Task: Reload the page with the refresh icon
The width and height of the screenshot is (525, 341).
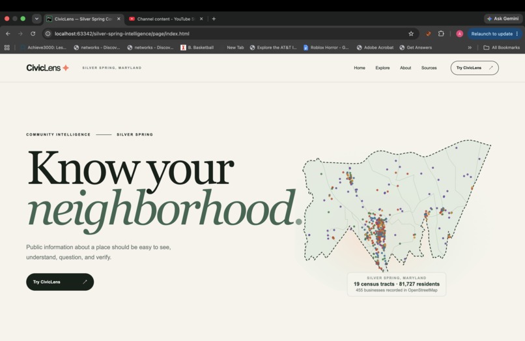Action: pos(33,33)
